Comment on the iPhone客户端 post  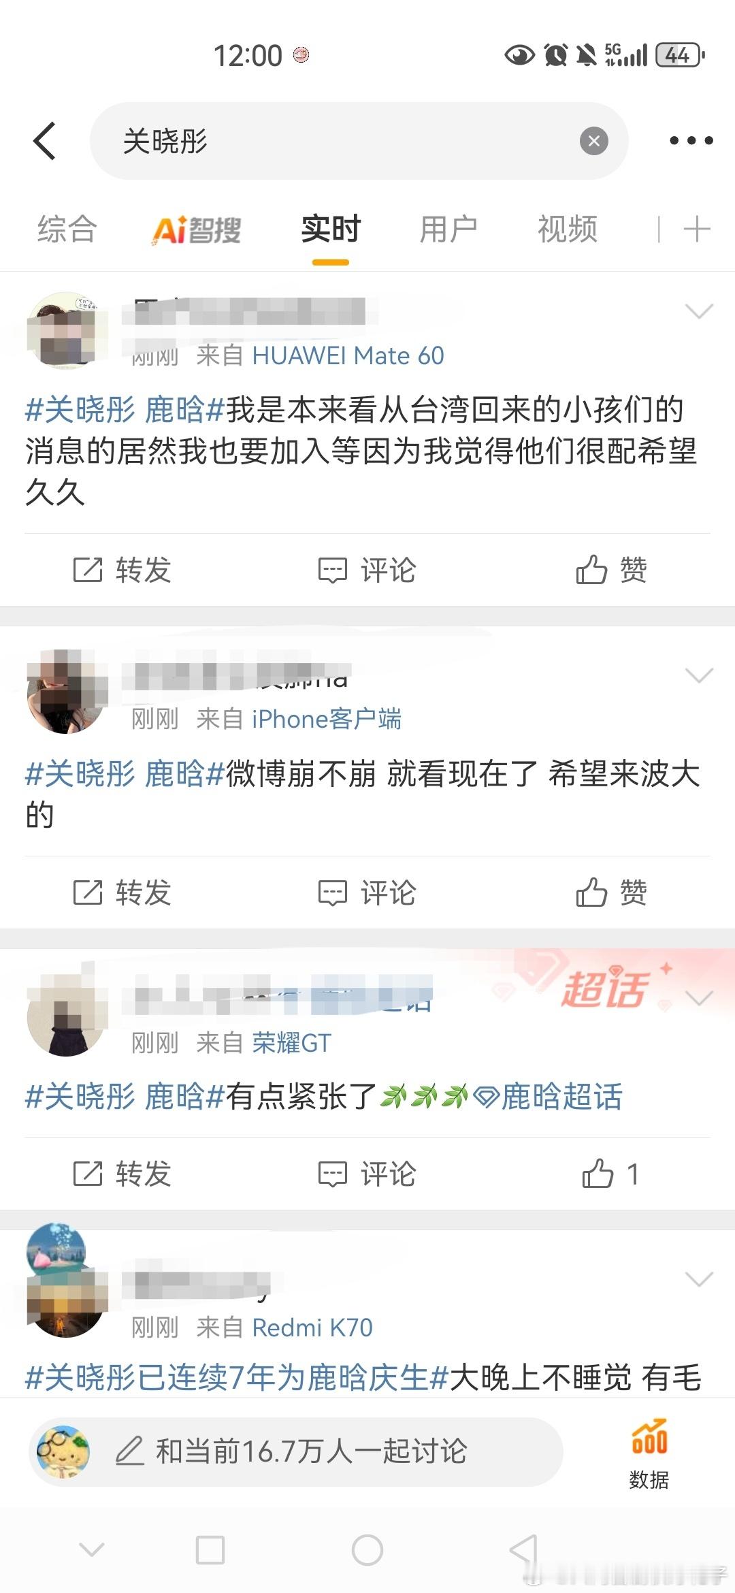coord(367,892)
